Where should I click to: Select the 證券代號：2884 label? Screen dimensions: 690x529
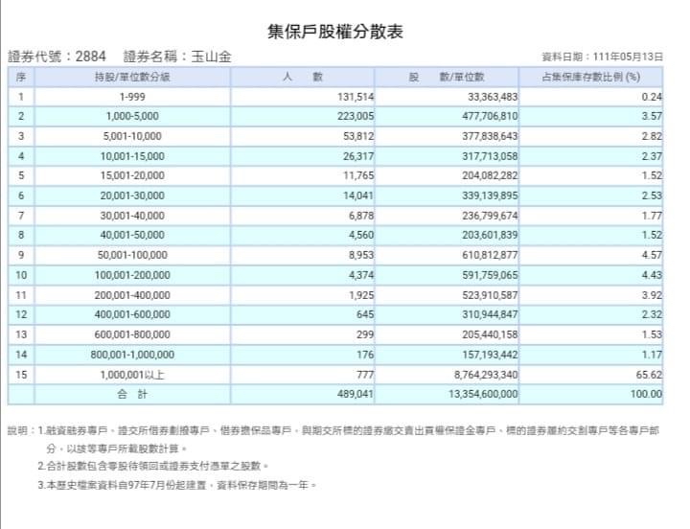(57, 57)
